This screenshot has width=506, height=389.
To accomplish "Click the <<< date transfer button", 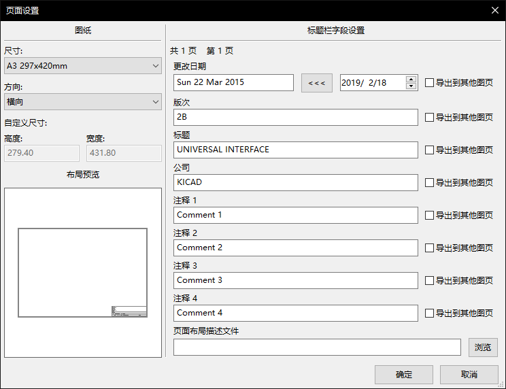I will (317, 83).
